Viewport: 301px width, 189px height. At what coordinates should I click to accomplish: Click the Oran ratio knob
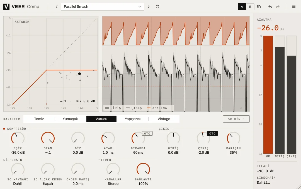point(48,138)
